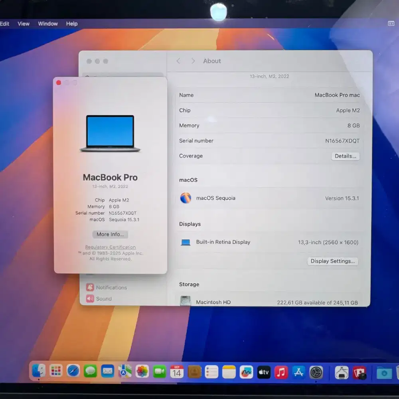Open System Information from the dock

tap(342, 373)
